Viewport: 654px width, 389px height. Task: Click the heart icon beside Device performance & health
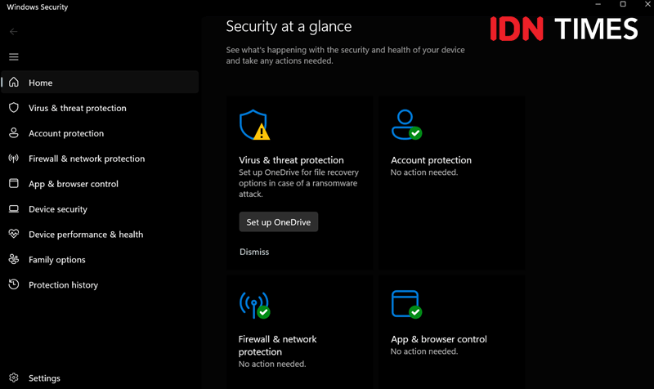tap(14, 234)
